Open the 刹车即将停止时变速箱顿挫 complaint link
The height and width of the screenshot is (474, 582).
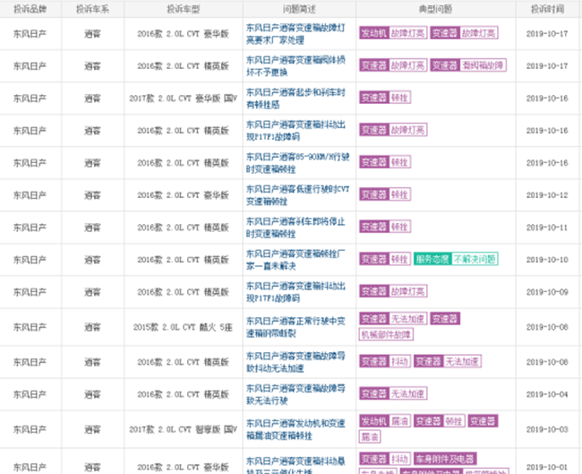click(295, 228)
